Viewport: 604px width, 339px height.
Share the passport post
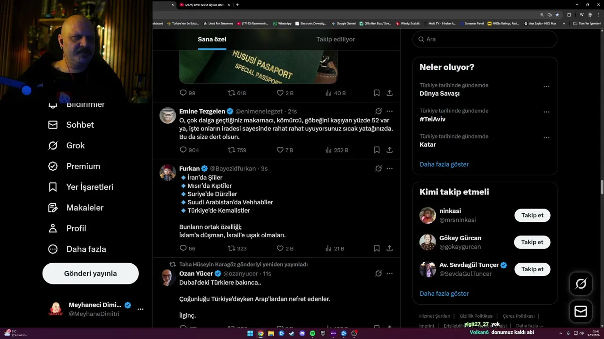[x=390, y=93]
